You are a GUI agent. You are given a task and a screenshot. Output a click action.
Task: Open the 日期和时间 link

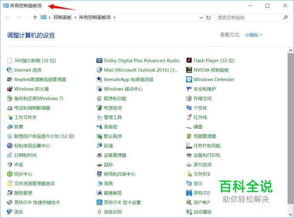(x=25, y=155)
